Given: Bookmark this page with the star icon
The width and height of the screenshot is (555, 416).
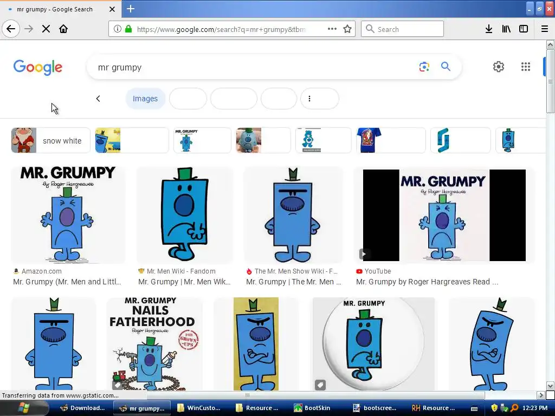Looking at the screenshot, I should tap(347, 29).
